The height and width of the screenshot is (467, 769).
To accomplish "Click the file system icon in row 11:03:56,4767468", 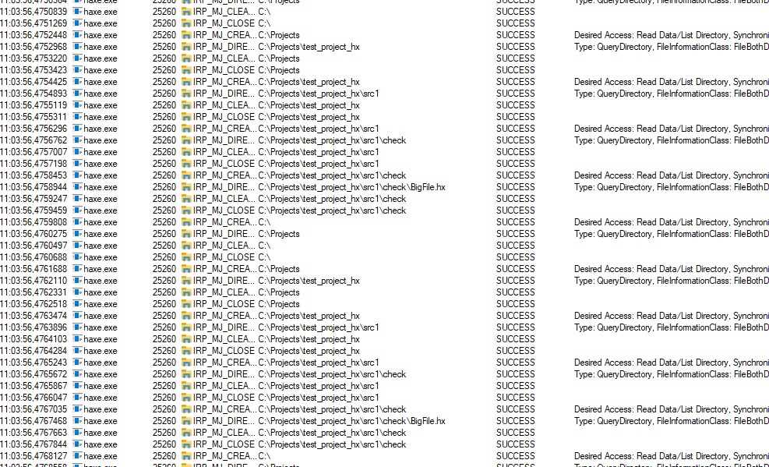I will click(x=186, y=421).
